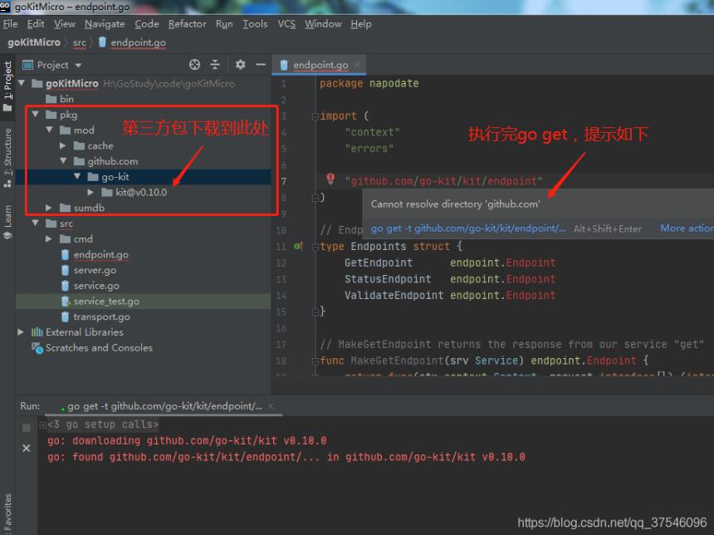
Task: Click the red error bulb on line 7
Action: (330, 179)
